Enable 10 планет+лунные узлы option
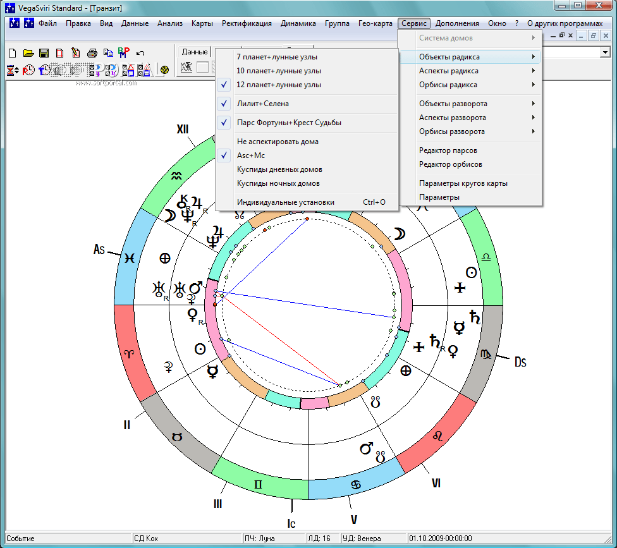617x548 pixels. 307,71
